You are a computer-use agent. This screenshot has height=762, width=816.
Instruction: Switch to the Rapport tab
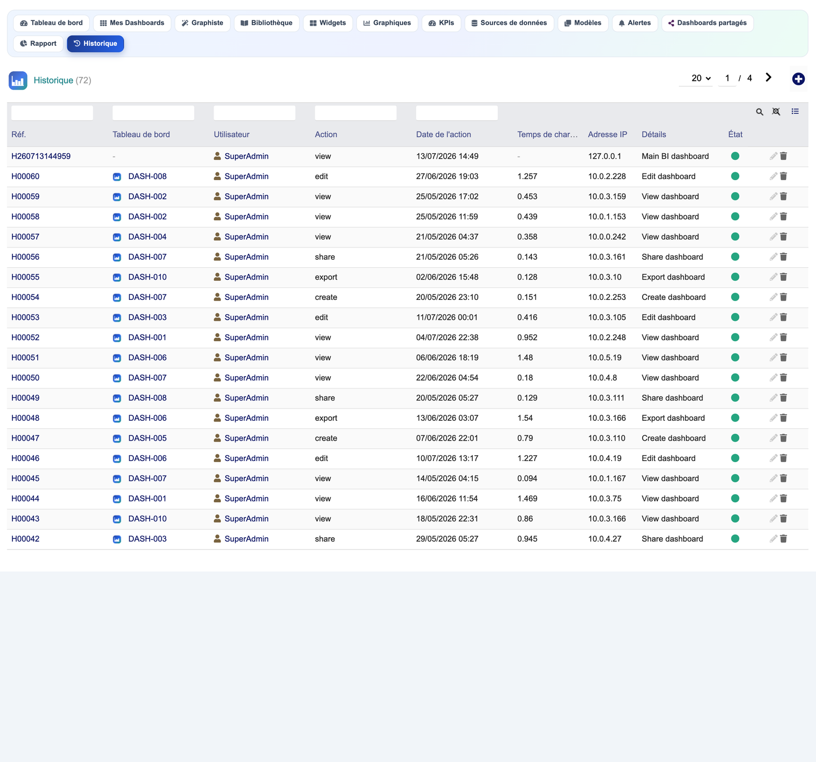[38, 43]
